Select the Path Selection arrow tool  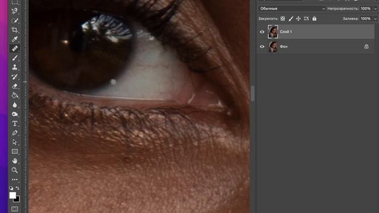click(14, 142)
